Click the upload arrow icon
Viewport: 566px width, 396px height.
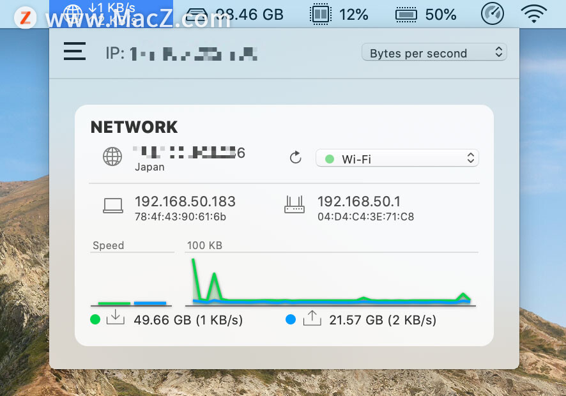[x=312, y=318]
